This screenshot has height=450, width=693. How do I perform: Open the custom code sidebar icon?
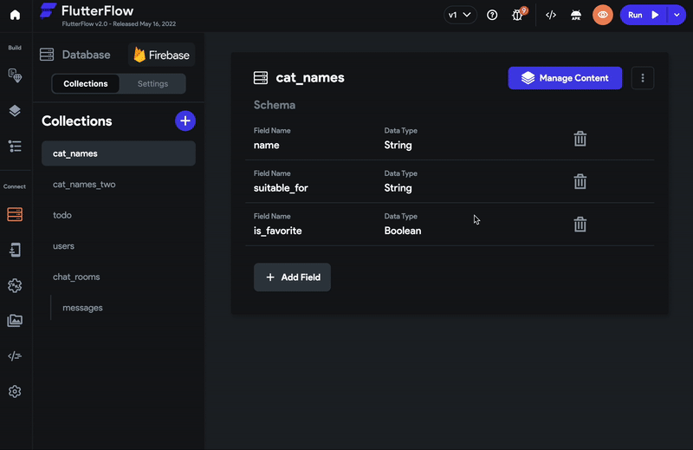pyautogui.click(x=15, y=355)
